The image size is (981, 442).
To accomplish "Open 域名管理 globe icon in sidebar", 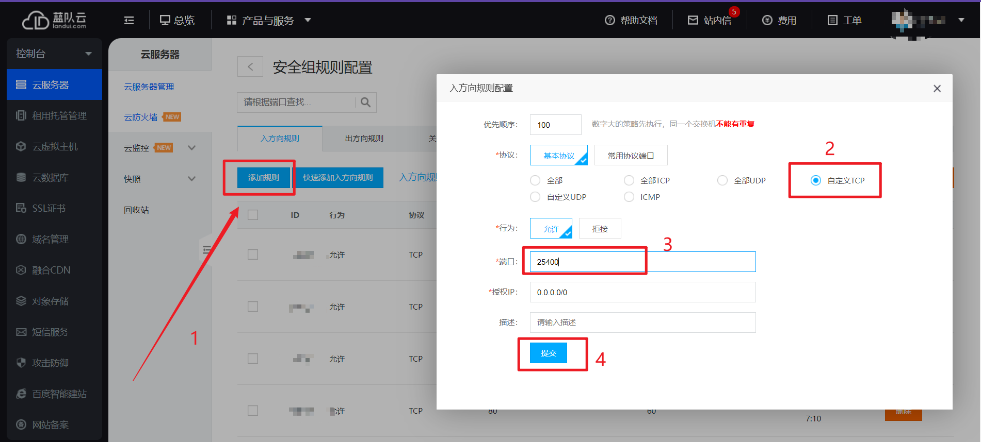I will [21, 239].
